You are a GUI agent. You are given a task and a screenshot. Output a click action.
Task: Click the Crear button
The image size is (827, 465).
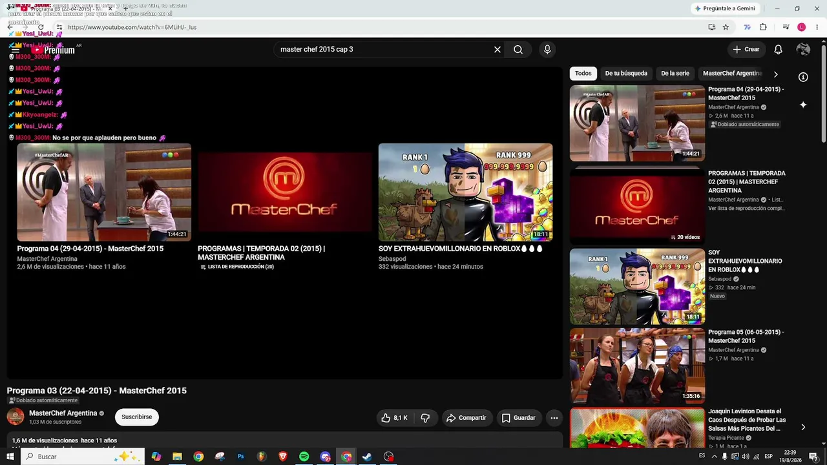[746, 50]
